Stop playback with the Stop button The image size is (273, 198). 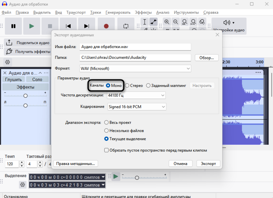pos(50,26)
